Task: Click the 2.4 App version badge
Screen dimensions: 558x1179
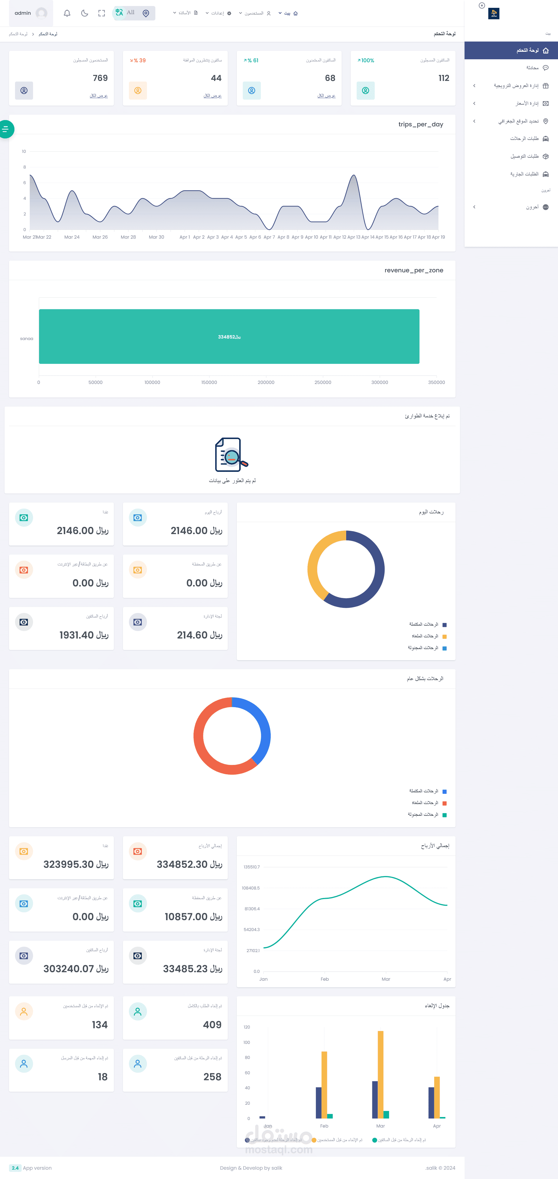Action: [x=15, y=1168]
